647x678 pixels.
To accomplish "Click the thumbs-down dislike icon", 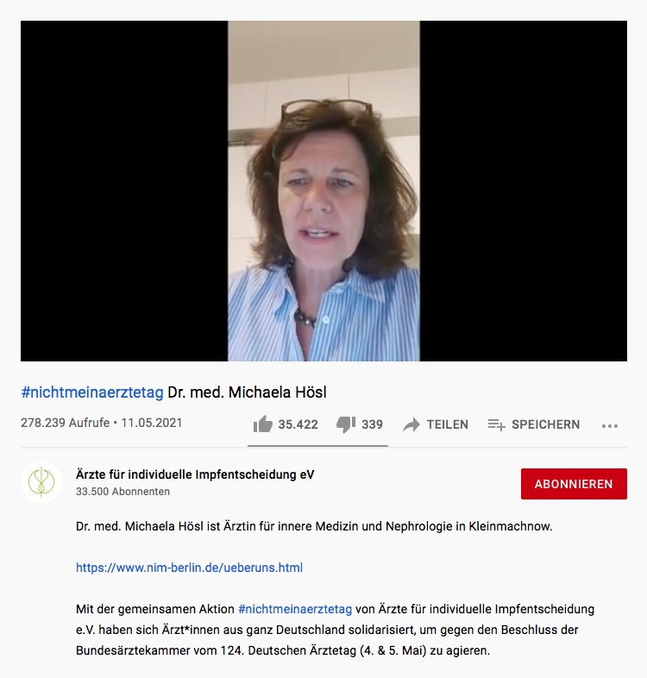I will [346, 424].
